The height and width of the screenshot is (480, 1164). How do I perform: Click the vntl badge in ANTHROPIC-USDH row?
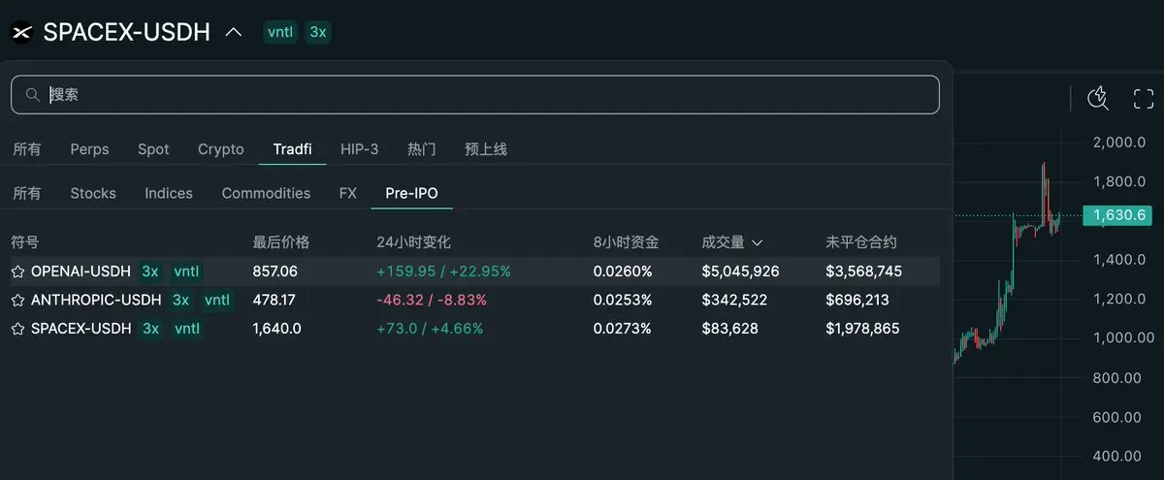click(x=217, y=300)
